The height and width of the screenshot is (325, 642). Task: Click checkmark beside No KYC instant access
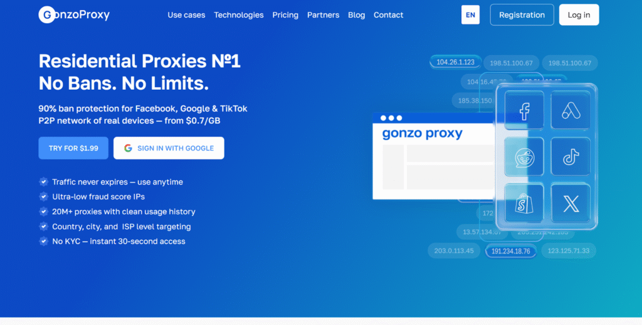[43, 242]
